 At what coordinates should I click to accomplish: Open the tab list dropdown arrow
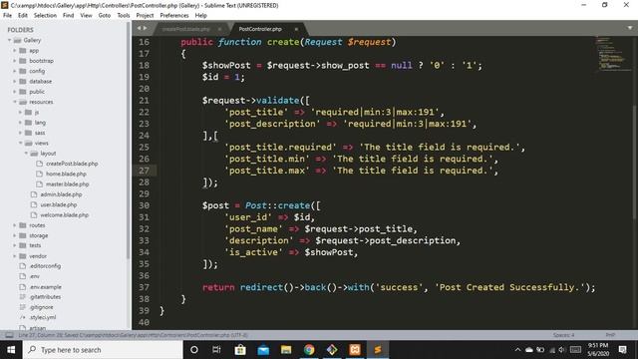[630, 28]
